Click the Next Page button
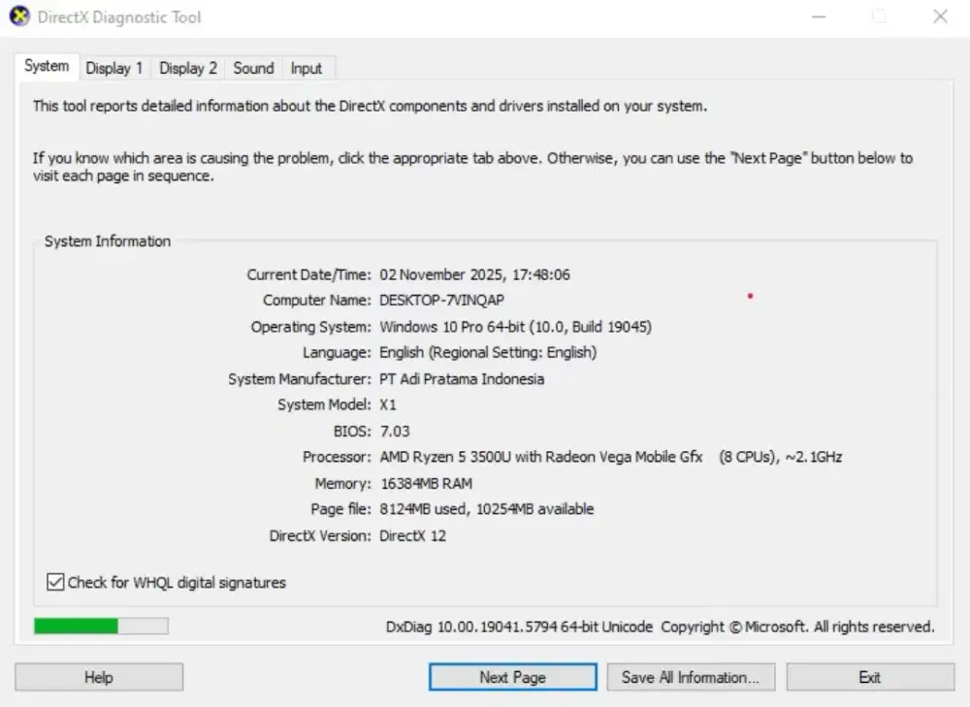This screenshot has height=707, width=970. pos(512,676)
